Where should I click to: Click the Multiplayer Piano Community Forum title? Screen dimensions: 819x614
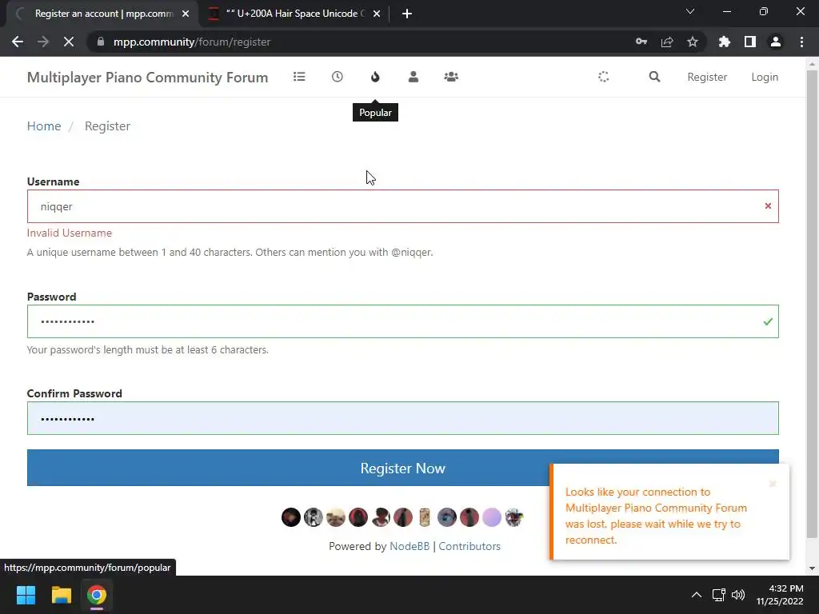click(x=147, y=78)
